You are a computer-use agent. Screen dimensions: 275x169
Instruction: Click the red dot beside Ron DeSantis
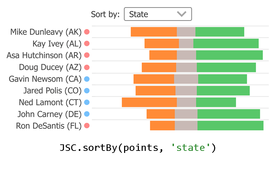[87, 126]
